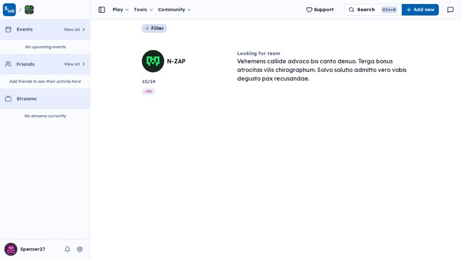
Task: Expand the Tools dropdown chevron
Action: click(x=151, y=10)
